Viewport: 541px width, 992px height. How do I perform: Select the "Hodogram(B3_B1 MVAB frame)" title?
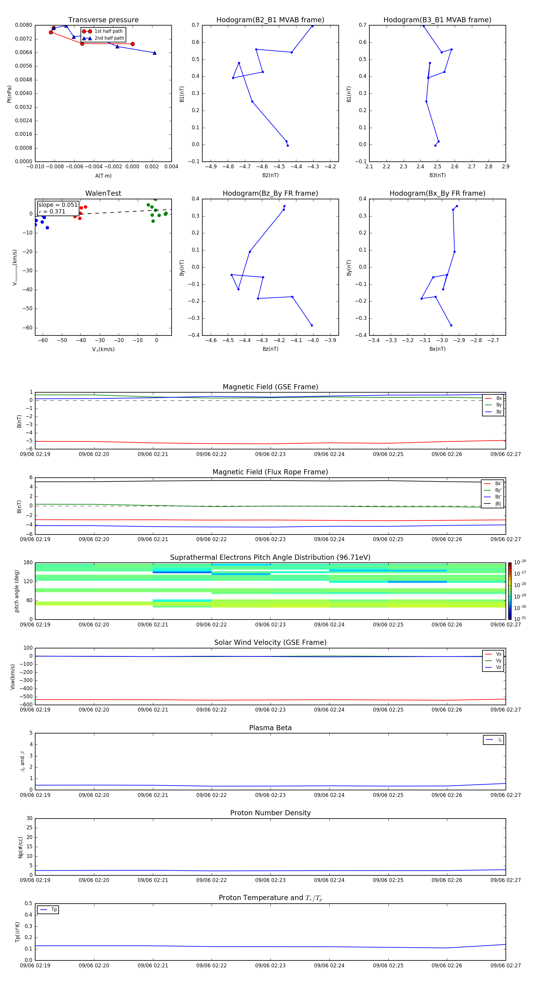click(437, 20)
